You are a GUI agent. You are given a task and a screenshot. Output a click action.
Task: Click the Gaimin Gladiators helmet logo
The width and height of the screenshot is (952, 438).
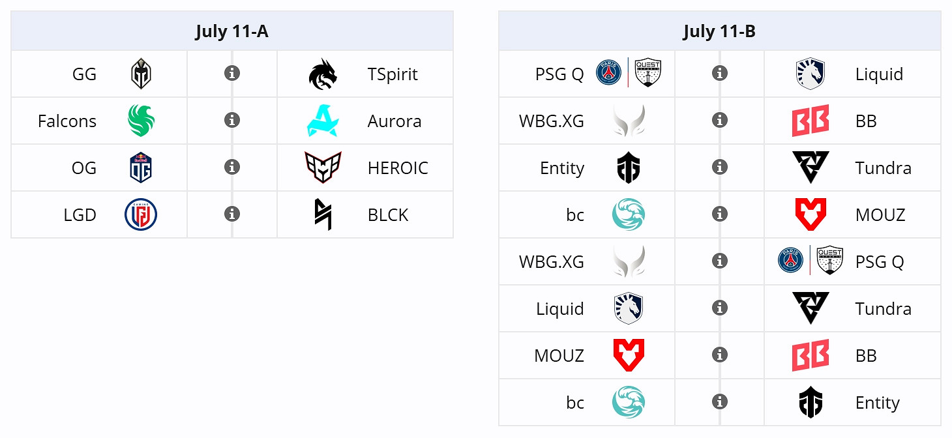tap(141, 74)
